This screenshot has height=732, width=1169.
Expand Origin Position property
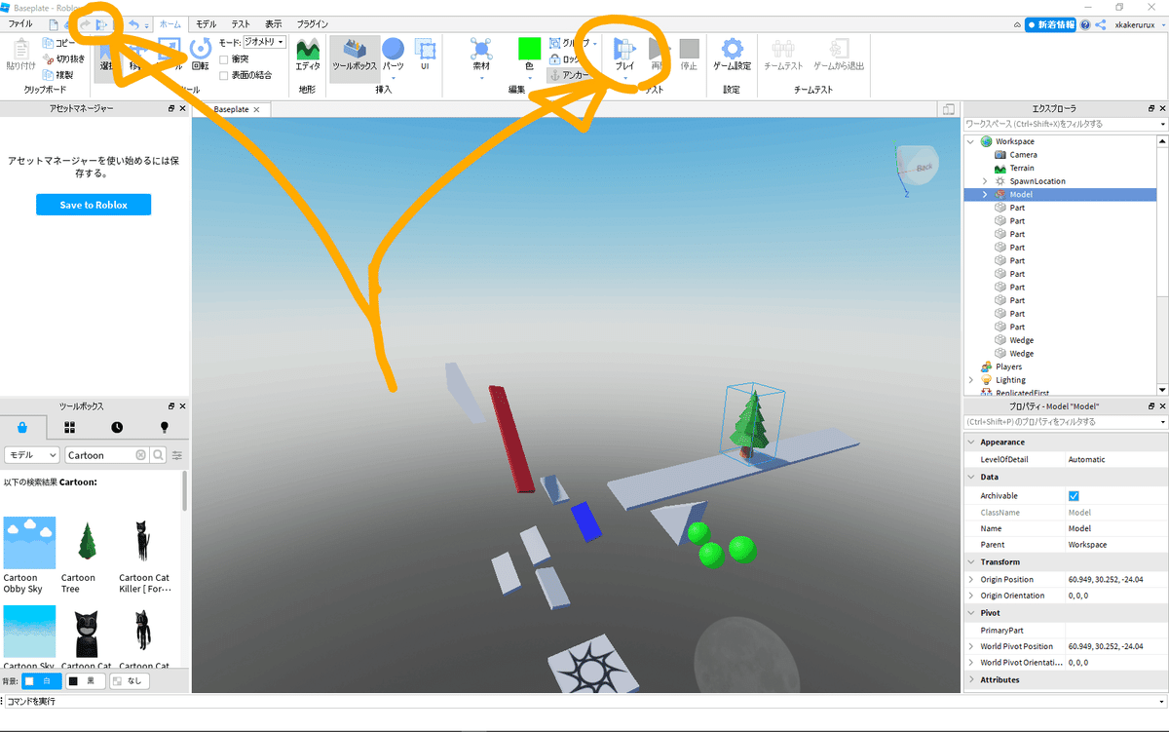click(x=970, y=579)
